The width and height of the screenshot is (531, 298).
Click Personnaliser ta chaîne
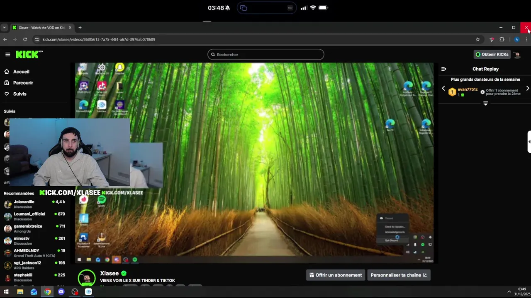pos(399,275)
